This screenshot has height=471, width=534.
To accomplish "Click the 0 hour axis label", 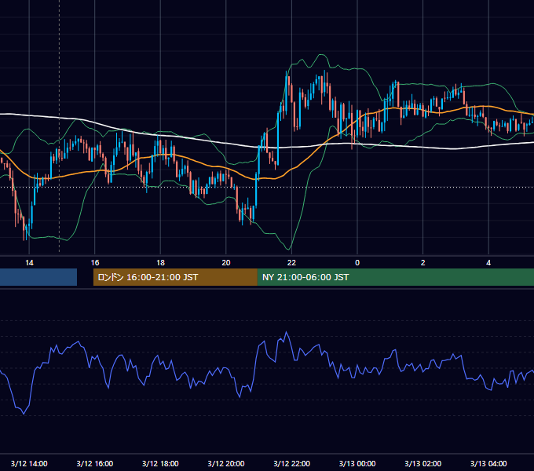I will (357, 263).
